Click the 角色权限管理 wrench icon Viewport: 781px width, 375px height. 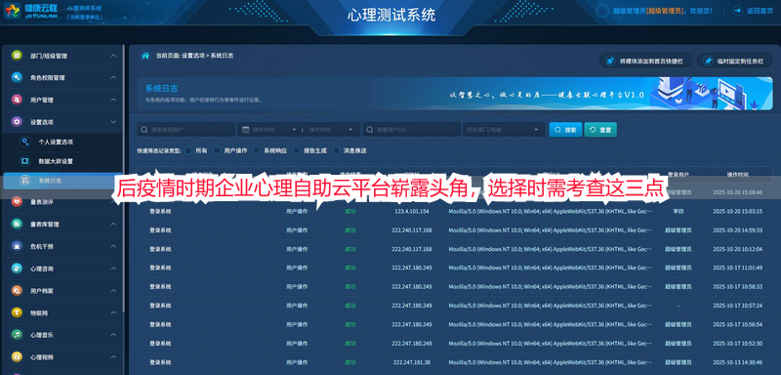pos(17,78)
